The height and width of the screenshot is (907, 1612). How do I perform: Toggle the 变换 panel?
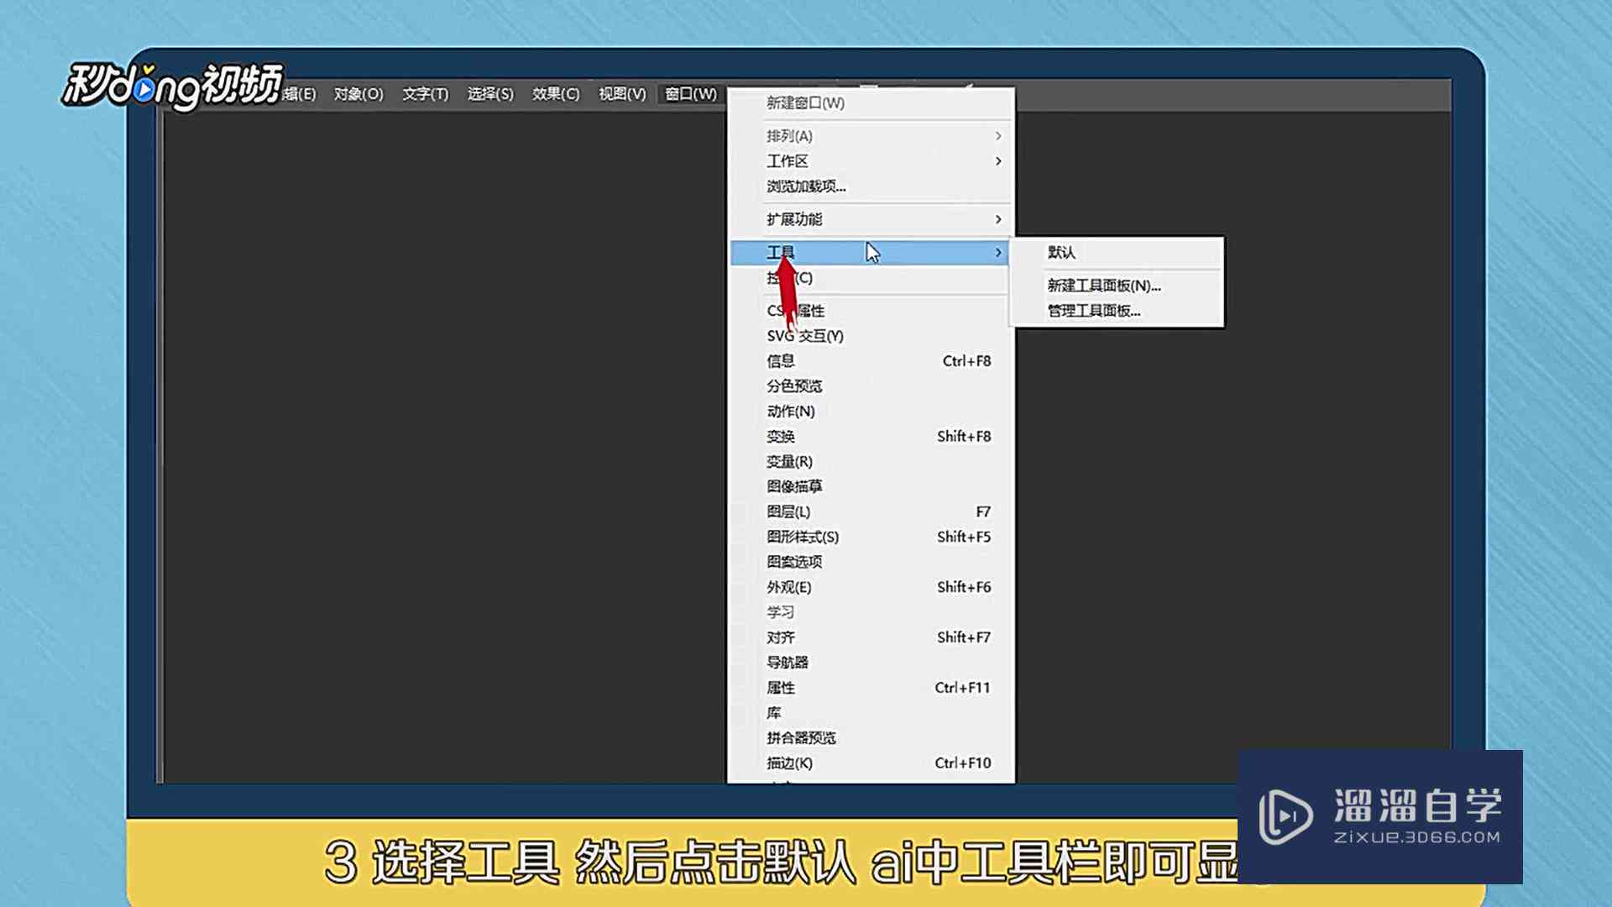coord(871,437)
